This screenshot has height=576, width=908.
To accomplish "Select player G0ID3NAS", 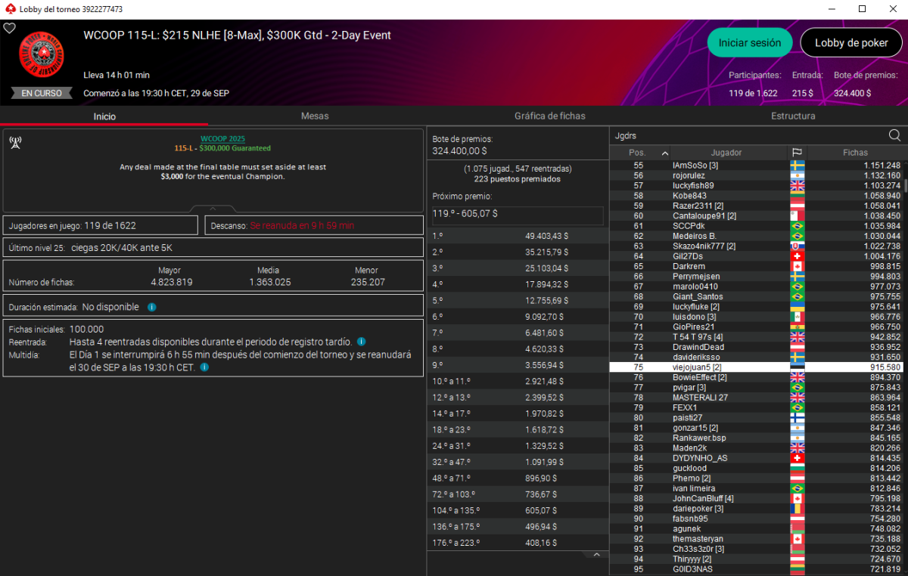I will 756,569.
